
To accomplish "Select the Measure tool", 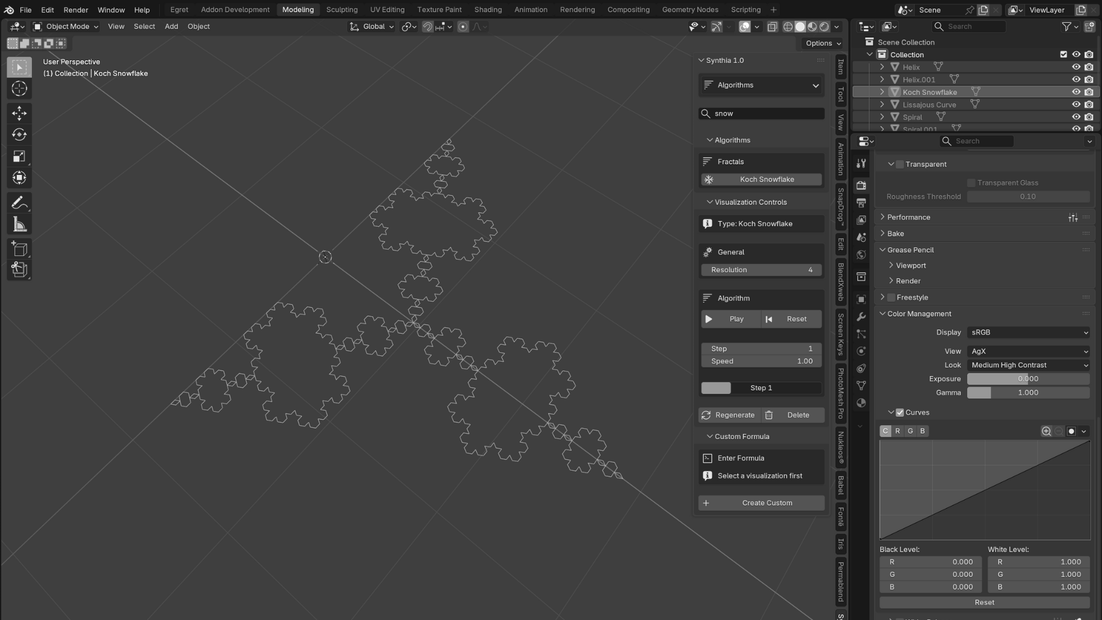I will click(19, 225).
